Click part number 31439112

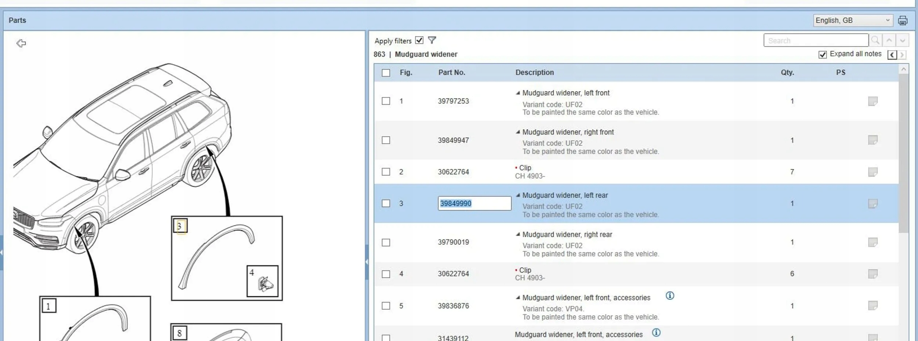(x=453, y=338)
